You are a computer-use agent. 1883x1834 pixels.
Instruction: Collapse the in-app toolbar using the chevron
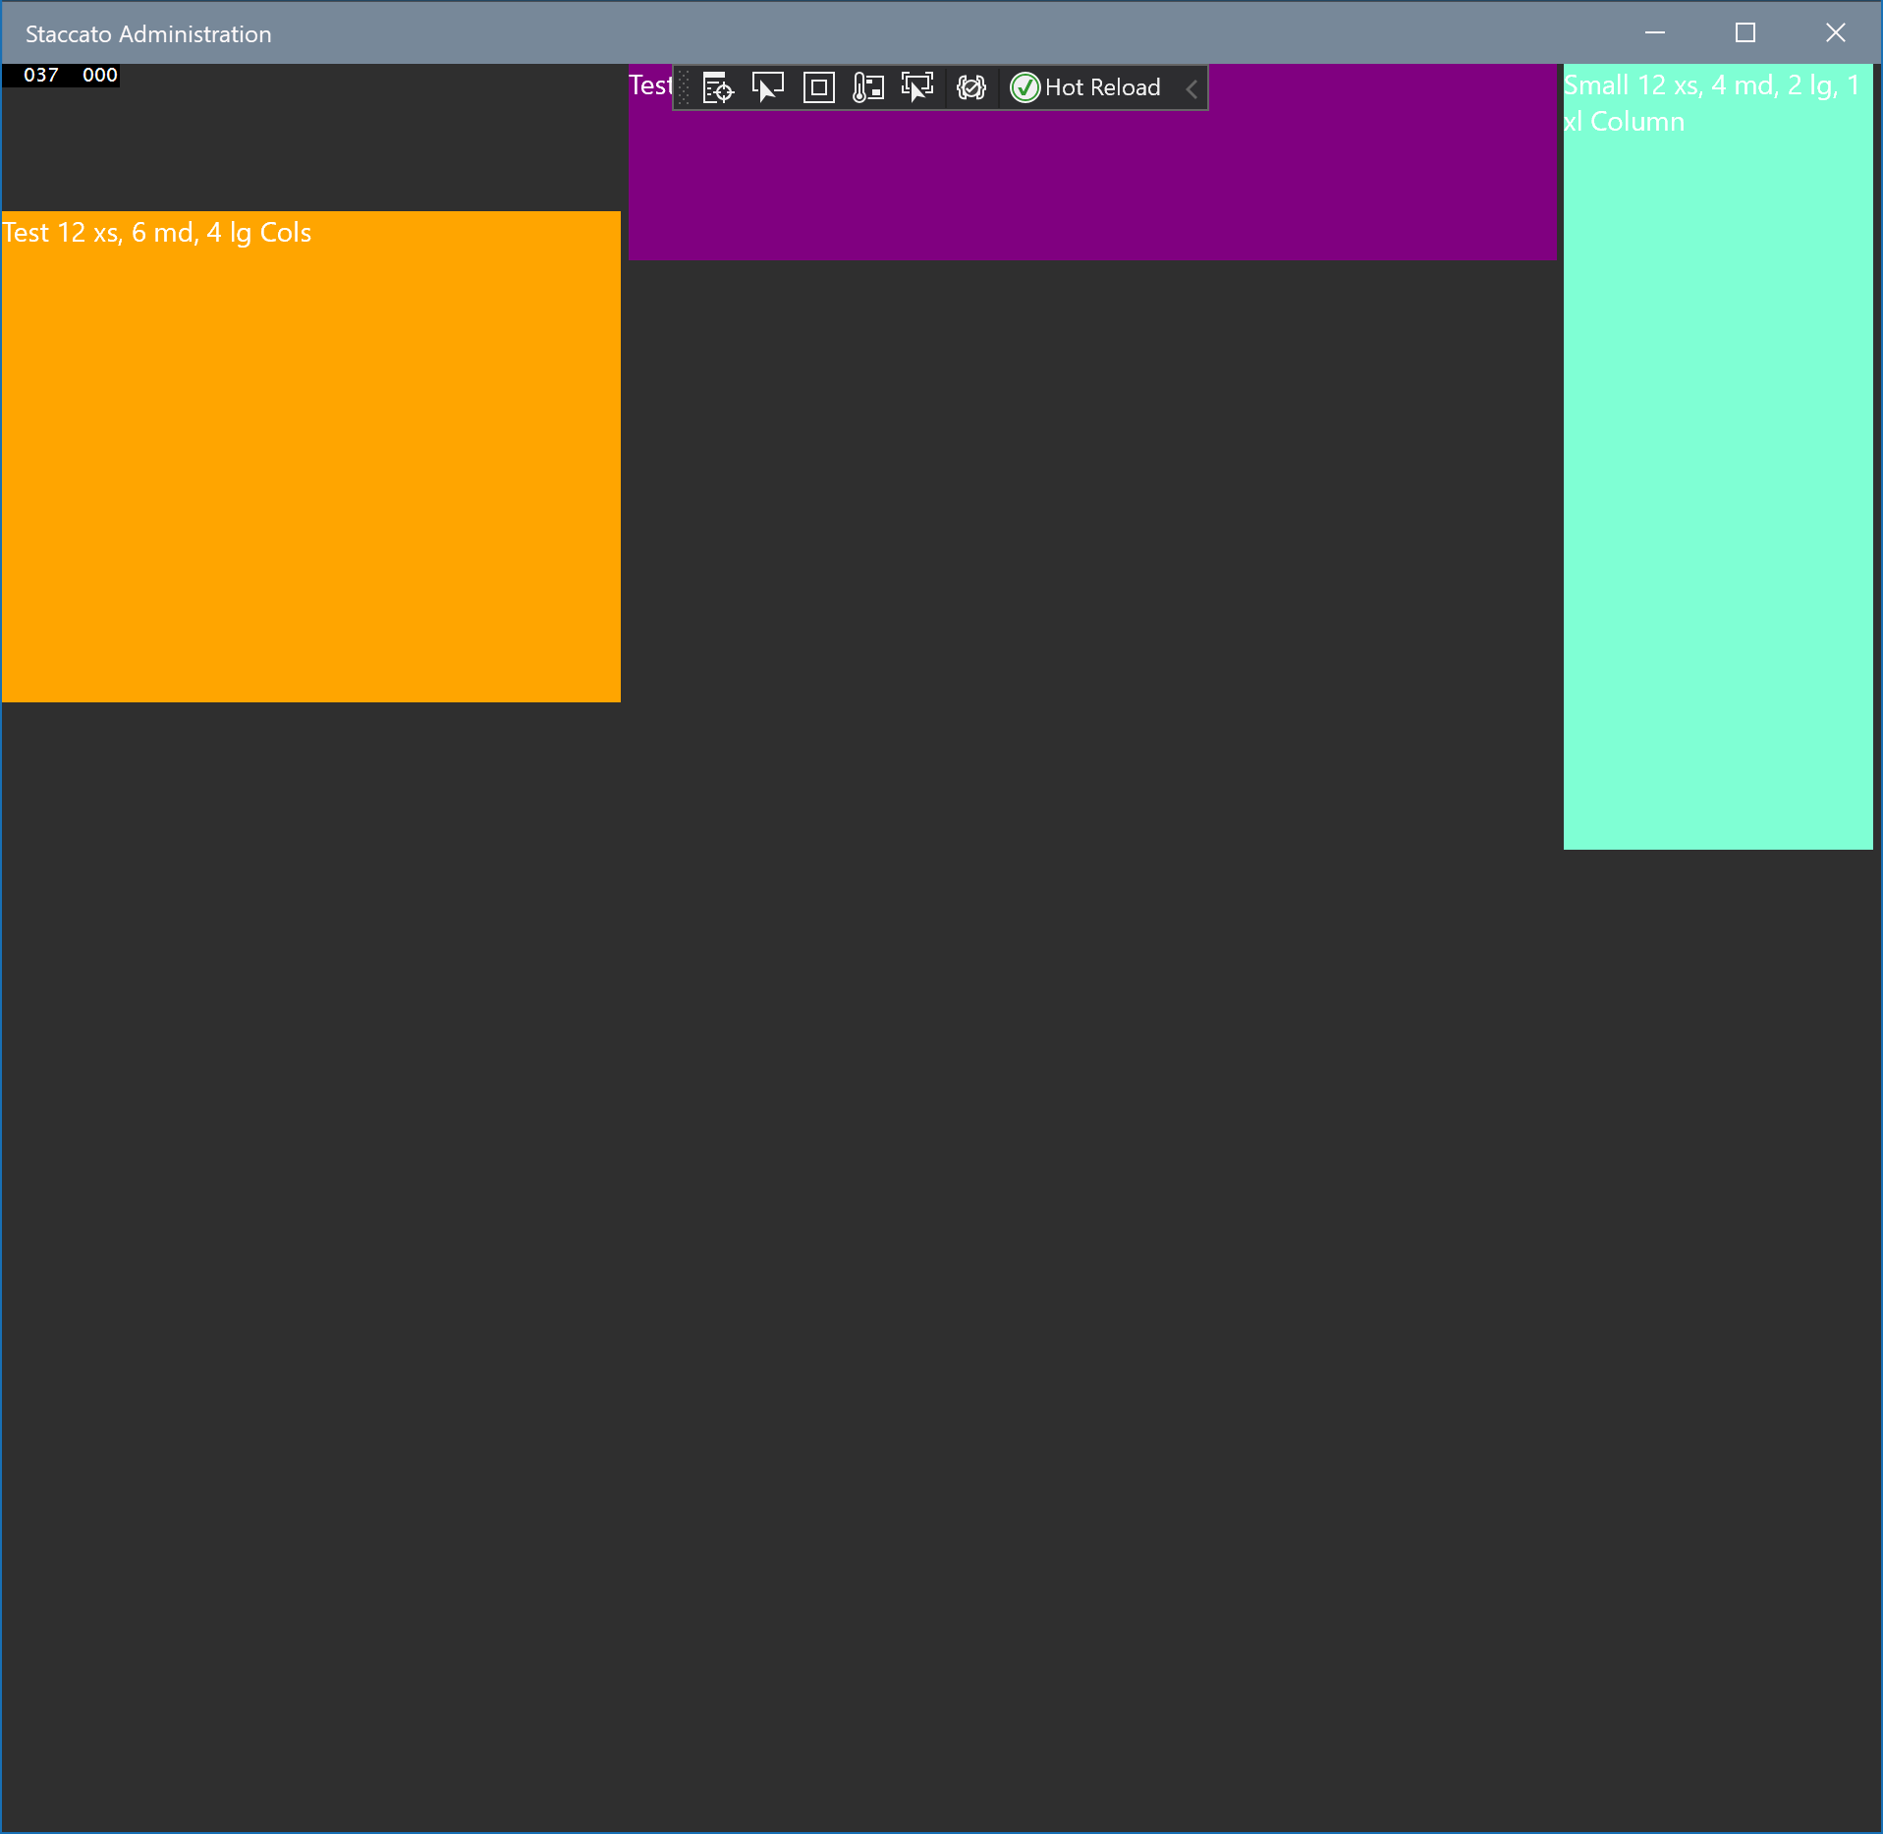click(1191, 88)
